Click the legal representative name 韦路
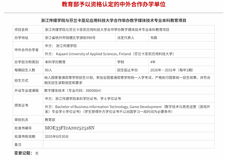This screenshot has height=160, width=225. point(154,38)
